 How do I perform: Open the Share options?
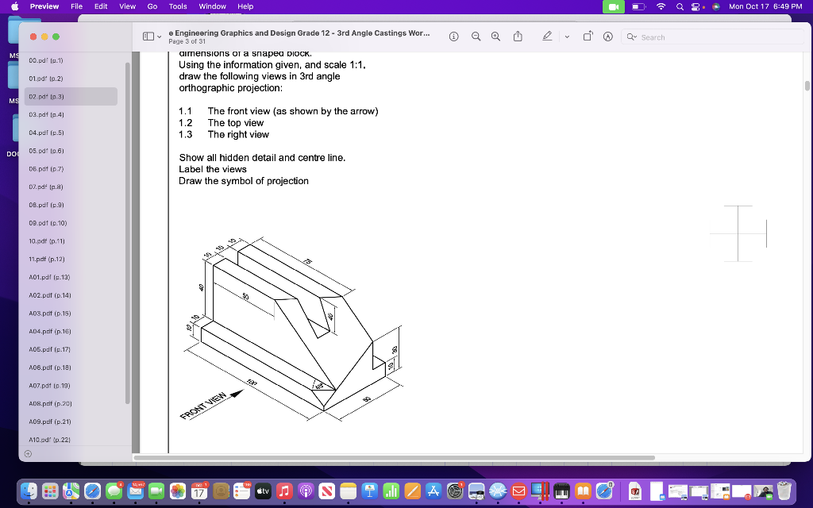(x=518, y=37)
